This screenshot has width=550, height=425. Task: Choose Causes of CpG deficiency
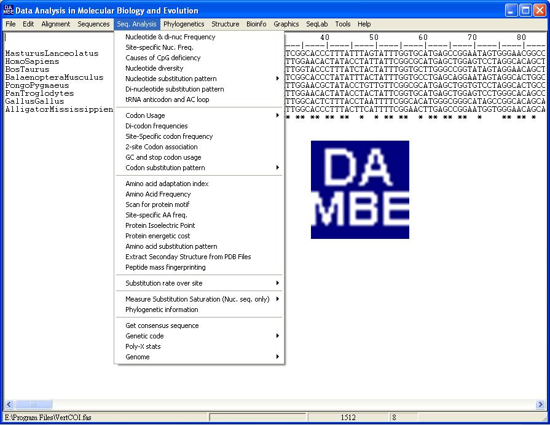(x=163, y=58)
